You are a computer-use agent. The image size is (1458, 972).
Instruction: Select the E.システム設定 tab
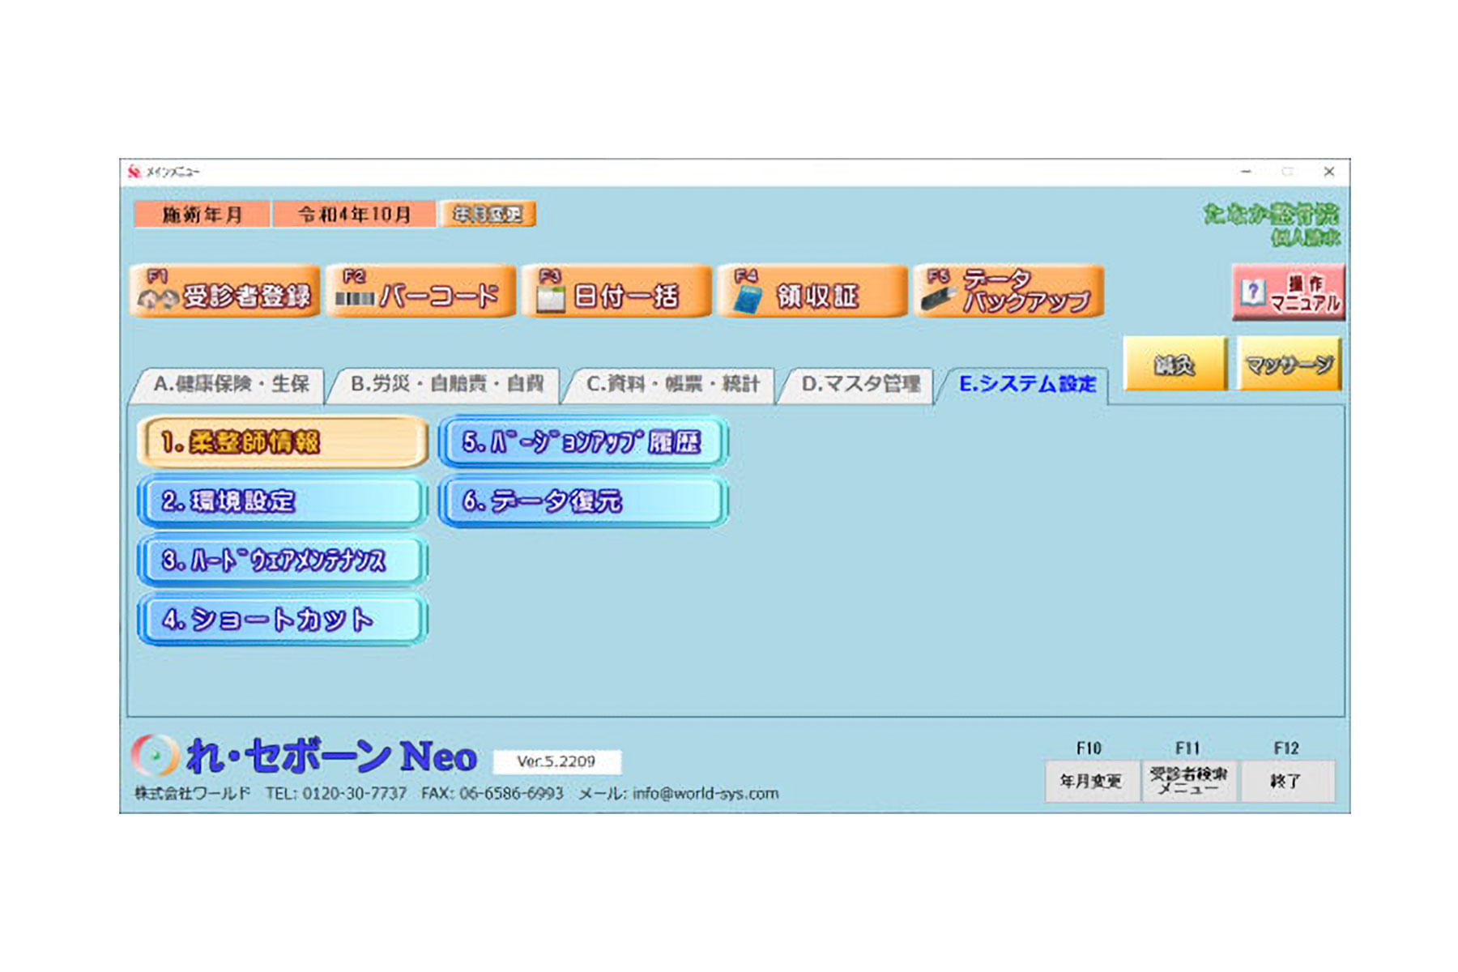(1026, 384)
